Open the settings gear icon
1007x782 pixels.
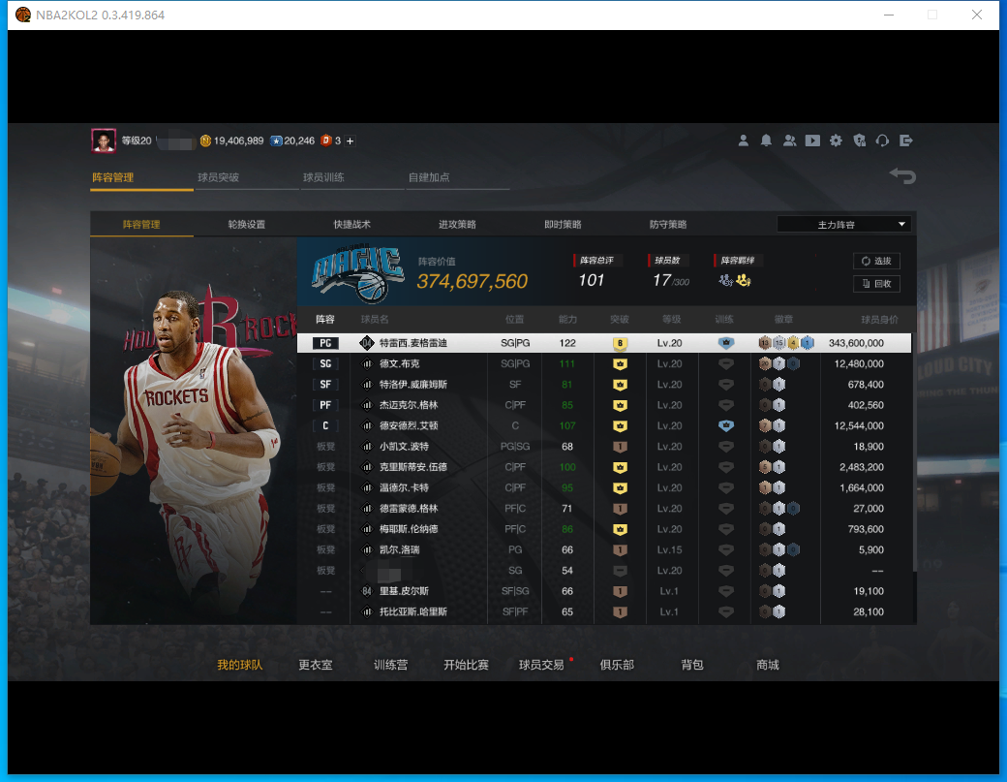836,141
